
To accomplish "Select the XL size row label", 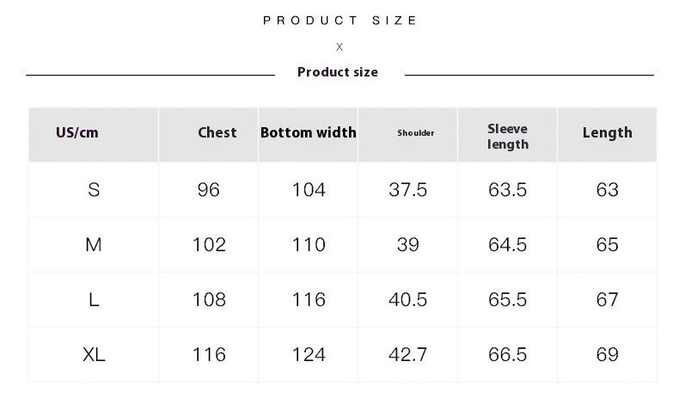I will 94,355.
